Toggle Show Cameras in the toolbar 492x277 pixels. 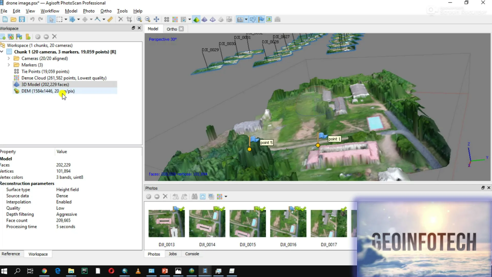[240, 19]
